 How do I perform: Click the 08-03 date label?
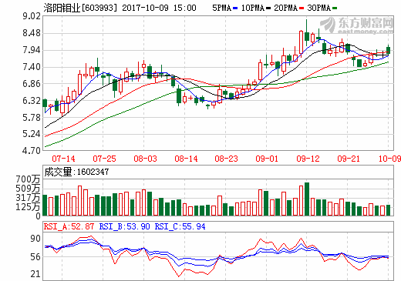145,159
